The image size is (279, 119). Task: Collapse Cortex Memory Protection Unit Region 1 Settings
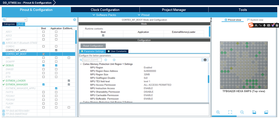point(81,64)
